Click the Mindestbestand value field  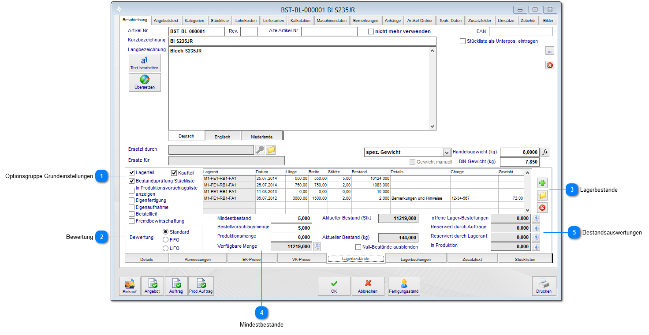point(291,218)
